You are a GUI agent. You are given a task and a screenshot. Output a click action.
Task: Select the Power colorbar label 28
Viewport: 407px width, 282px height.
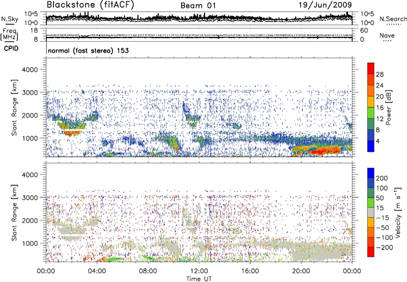[380, 74]
